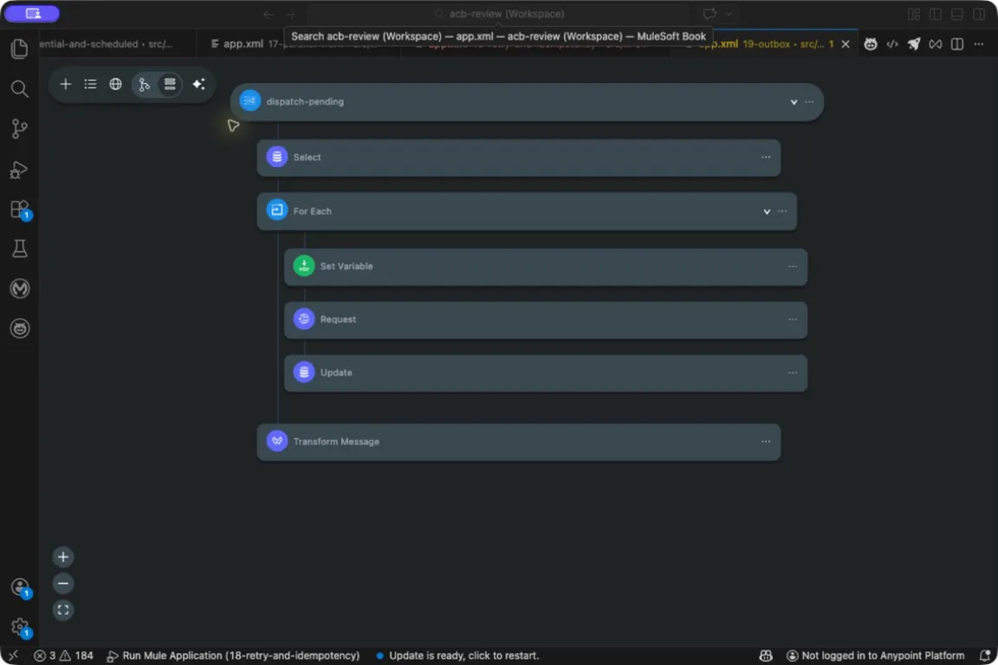The width and height of the screenshot is (998, 665).
Task: Open Request component options menu
Action: (793, 320)
